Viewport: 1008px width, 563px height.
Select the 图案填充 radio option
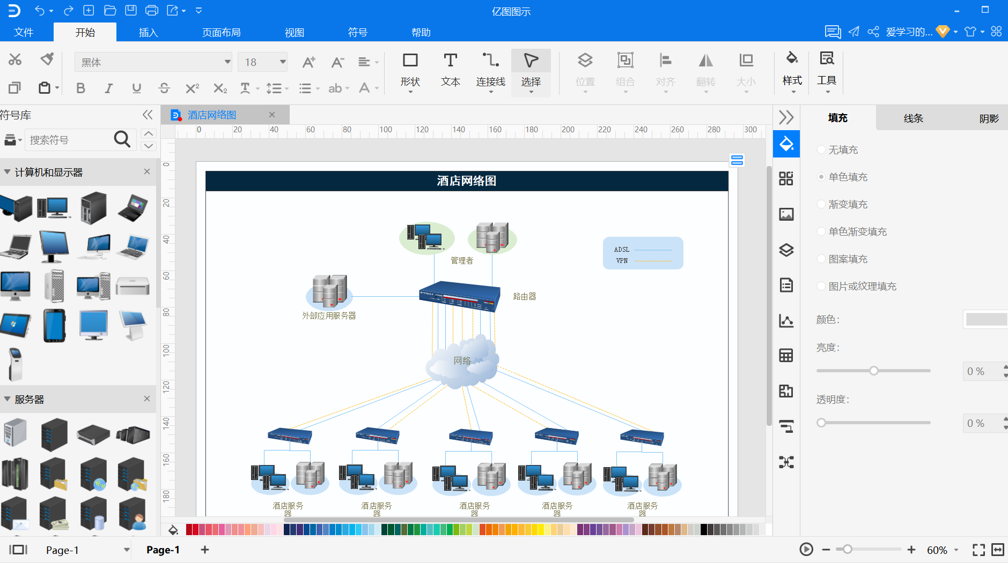(x=821, y=259)
